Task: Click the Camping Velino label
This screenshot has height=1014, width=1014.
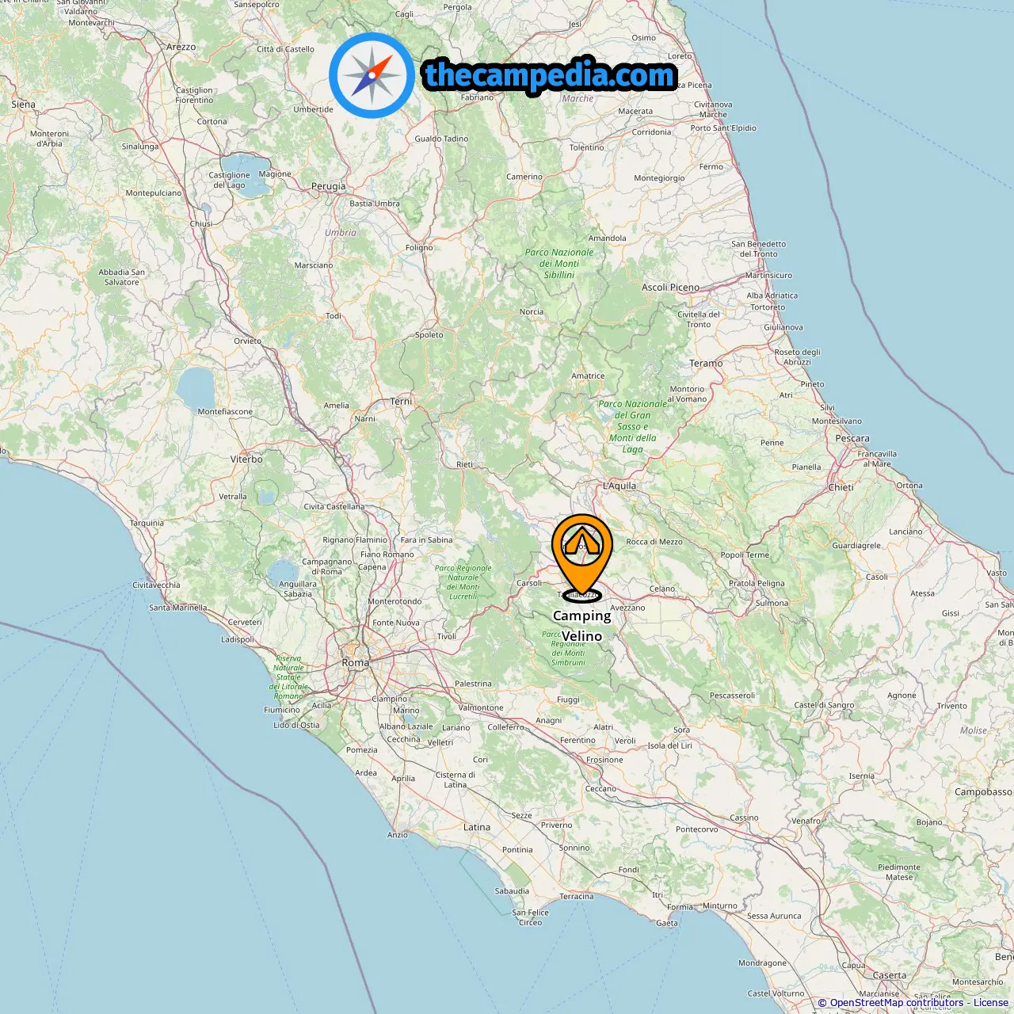Action: click(582, 626)
